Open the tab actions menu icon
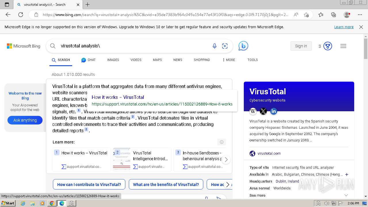Screen dimensions: 368x207 click(x=7, y=5)
